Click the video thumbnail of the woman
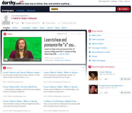Viewport: 132px width, 113px height. coord(22,49)
